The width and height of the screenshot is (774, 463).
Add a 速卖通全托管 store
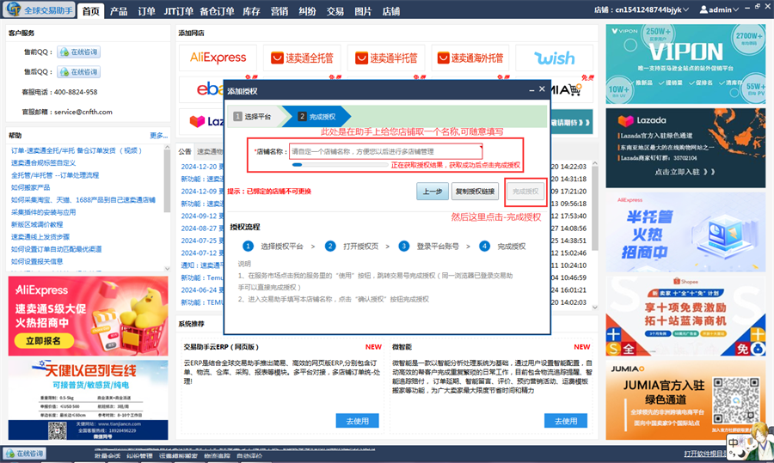click(x=302, y=58)
